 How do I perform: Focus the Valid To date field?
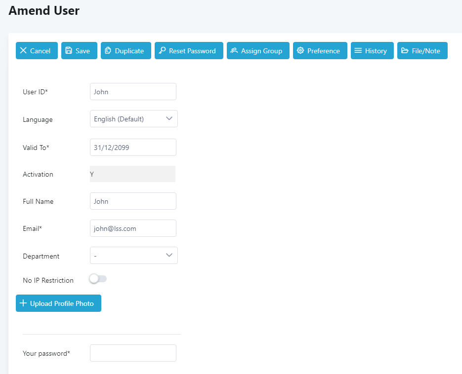133,147
